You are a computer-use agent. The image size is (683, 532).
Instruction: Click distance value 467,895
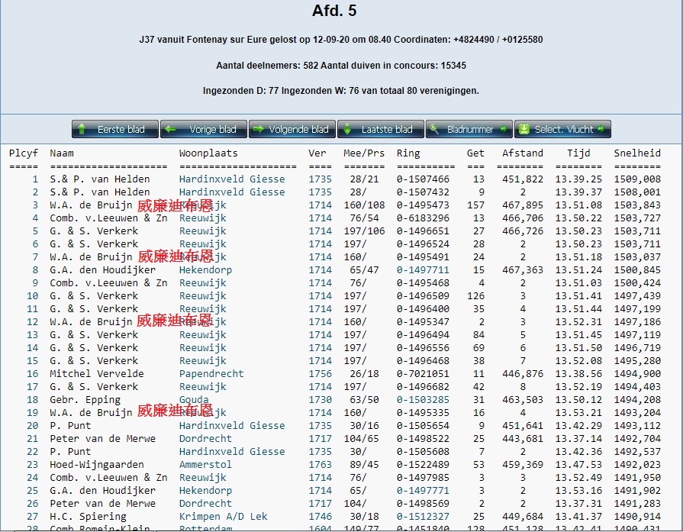523,205
